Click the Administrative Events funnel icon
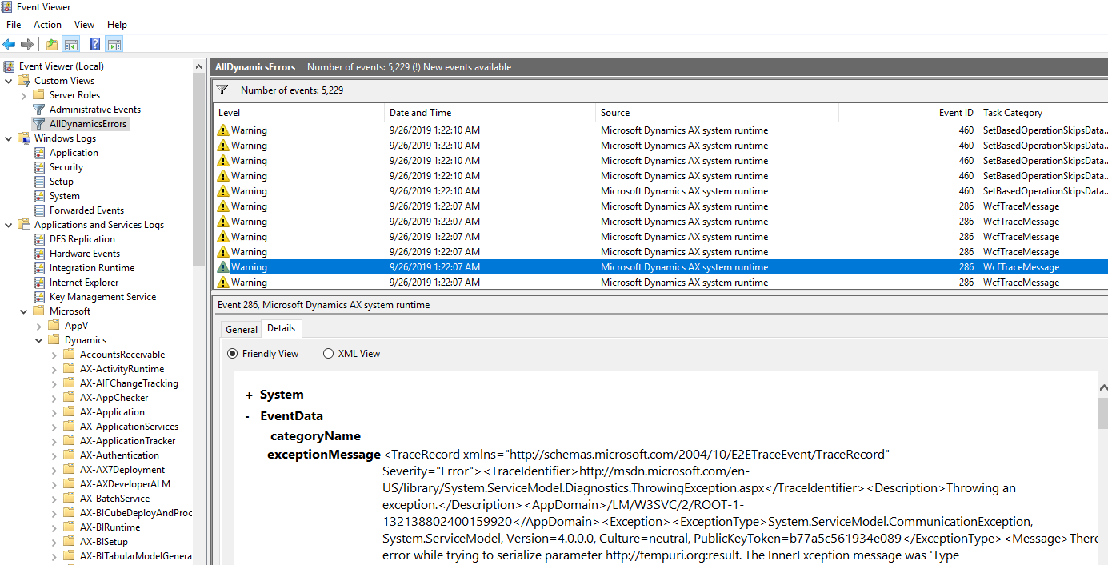This screenshot has width=1108, height=565. tap(38, 110)
